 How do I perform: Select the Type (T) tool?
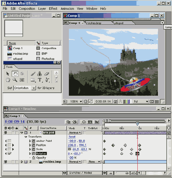tap(40, 80)
